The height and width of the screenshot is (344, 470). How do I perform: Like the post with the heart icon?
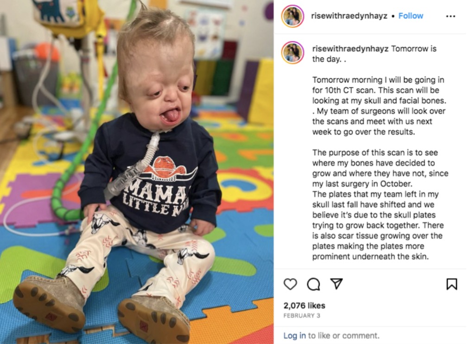coord(290,284)
